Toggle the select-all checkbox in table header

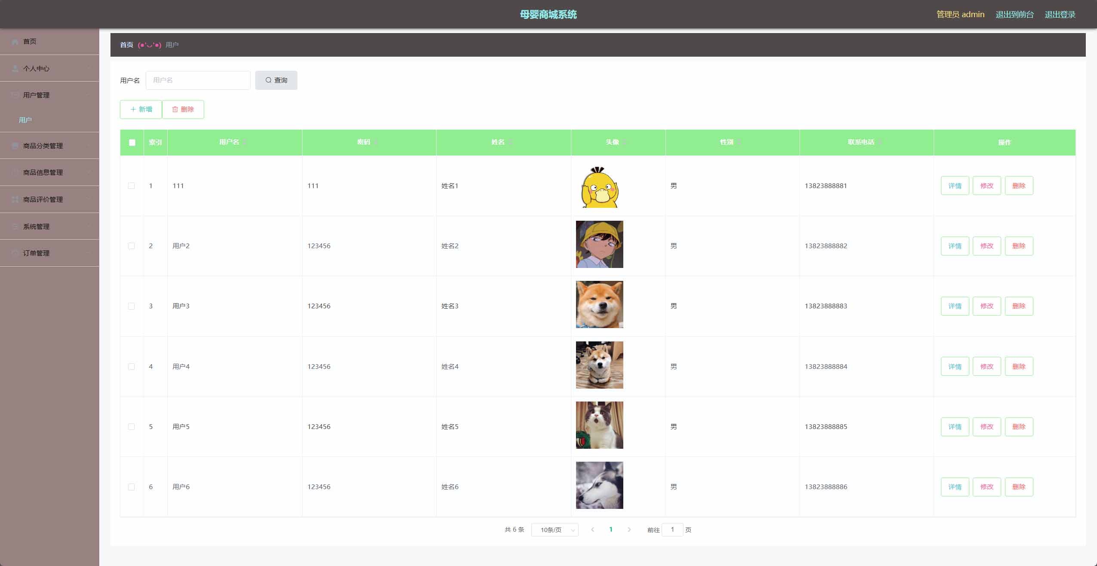click(132, 143)
